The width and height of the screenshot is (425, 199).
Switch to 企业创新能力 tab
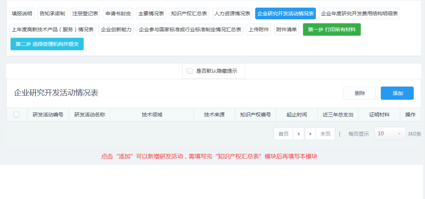pyautogui.click(x=116, y=30)
